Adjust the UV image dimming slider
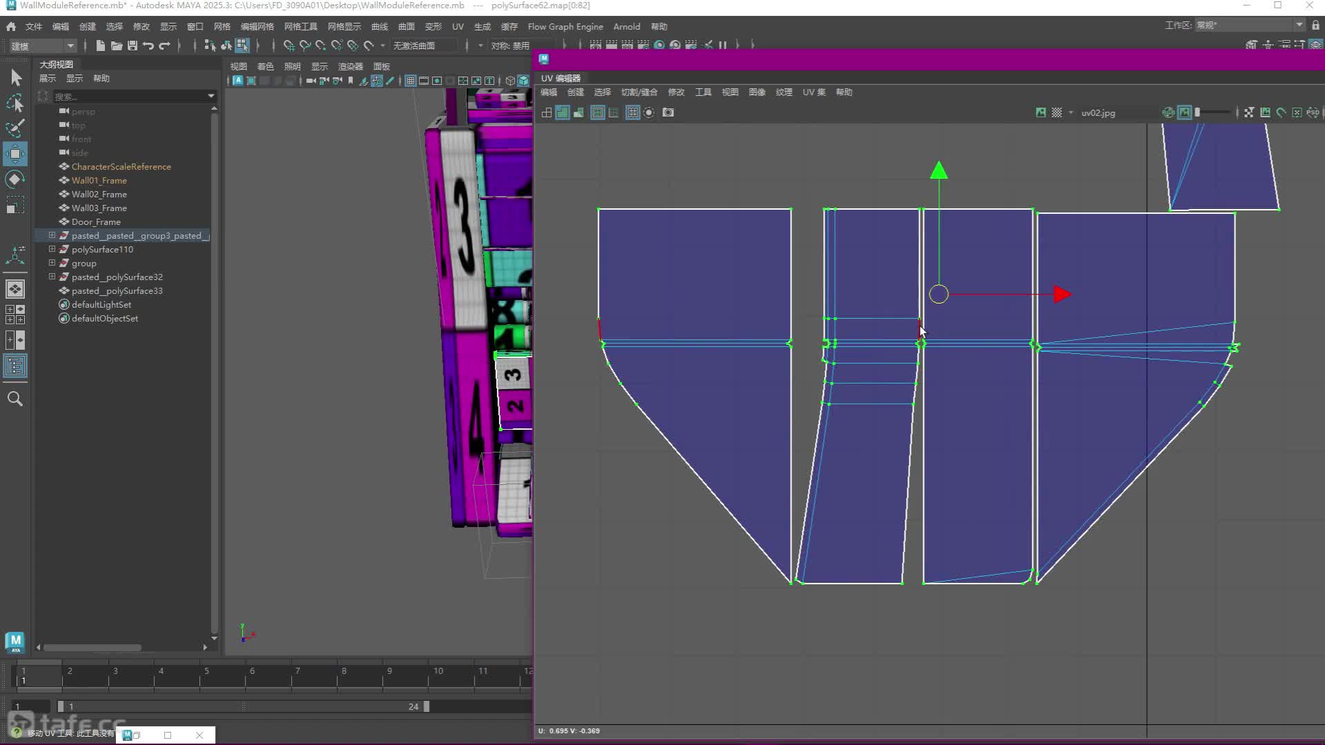1325x745 pixels. 1213,112
